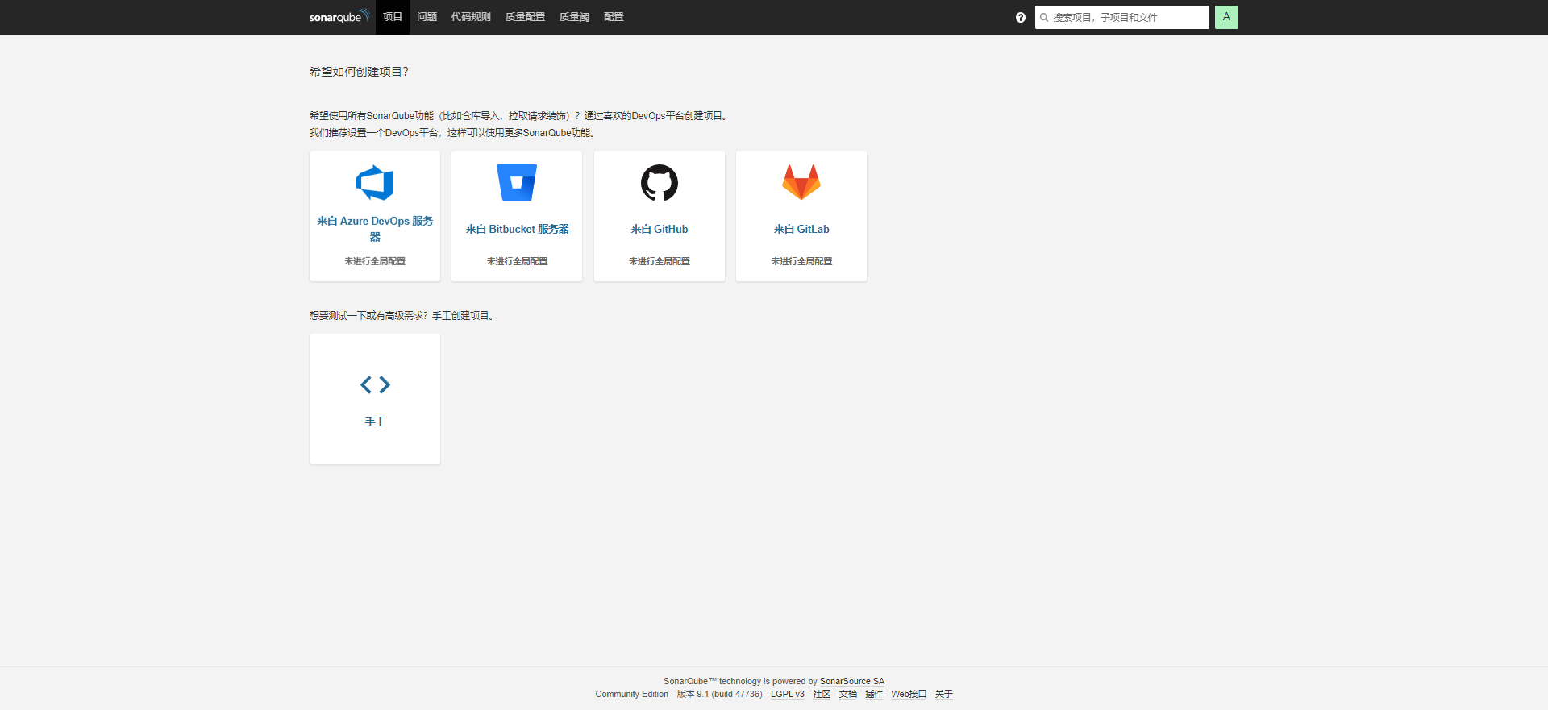This screenshot has height=710, width=1548.
Task: Click the Azure DevOps logo icon
Action: (x=375, y=183)
